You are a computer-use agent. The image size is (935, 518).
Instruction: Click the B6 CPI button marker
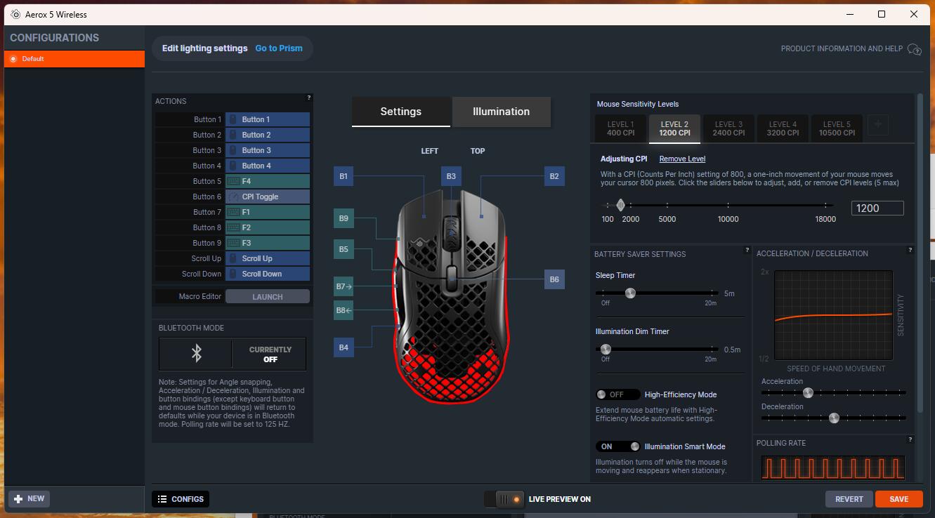click(x=554, y=279)
